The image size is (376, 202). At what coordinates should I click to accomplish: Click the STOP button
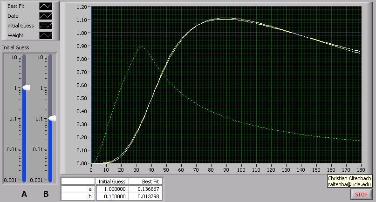(361, 195)
